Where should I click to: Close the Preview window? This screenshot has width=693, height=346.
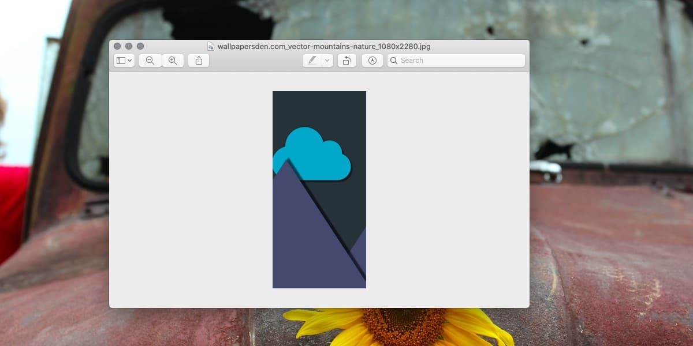coord(117,46)
